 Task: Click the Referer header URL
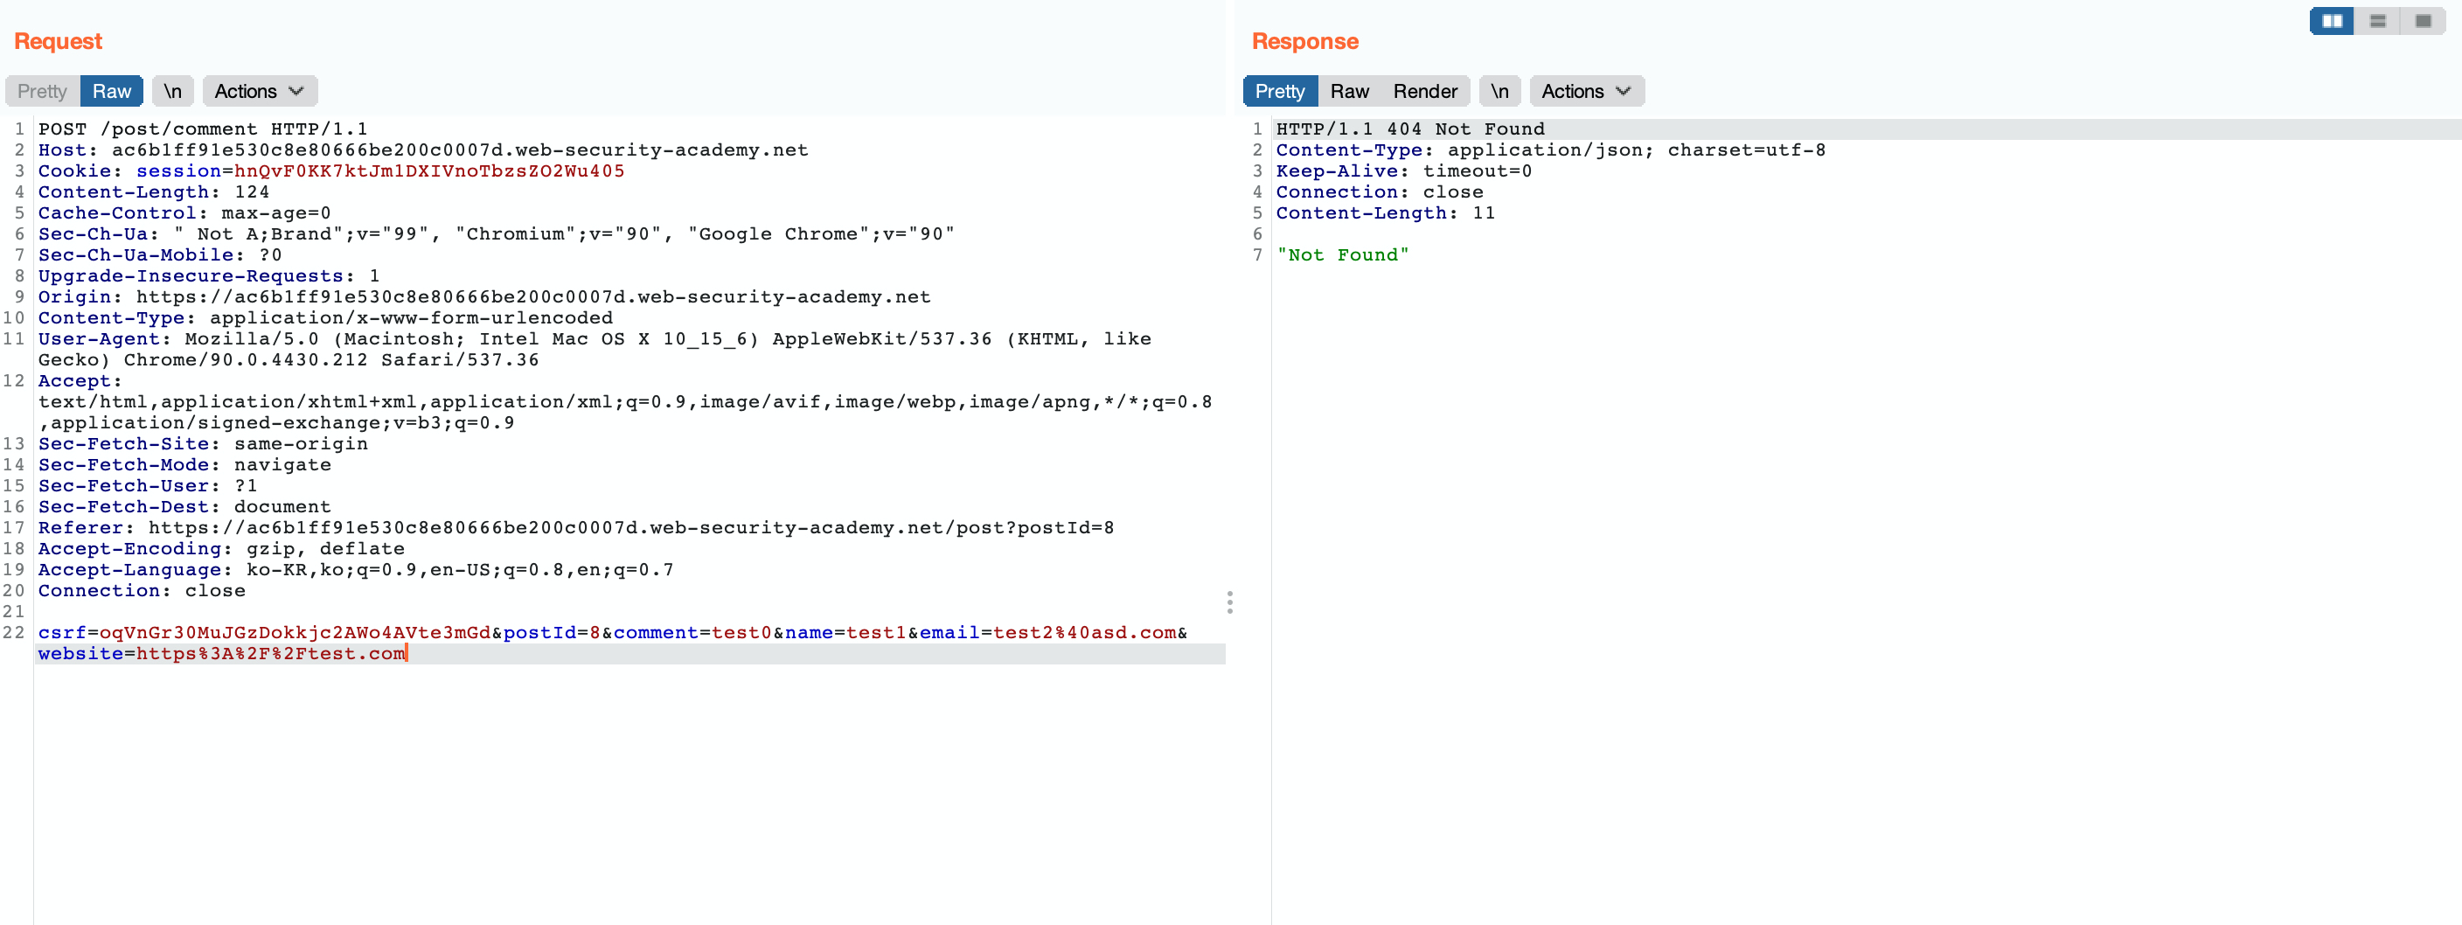630,526
